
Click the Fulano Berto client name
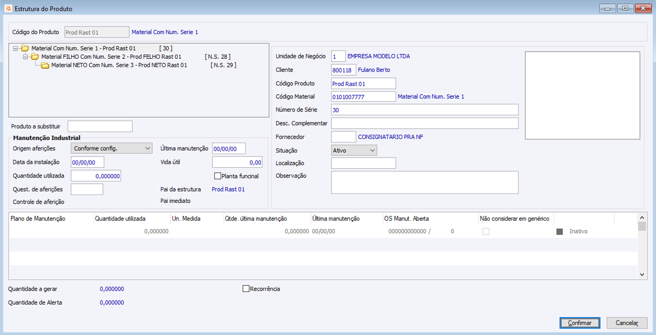(374, 70)
